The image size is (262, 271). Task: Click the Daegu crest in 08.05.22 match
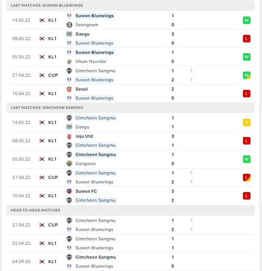69,34
